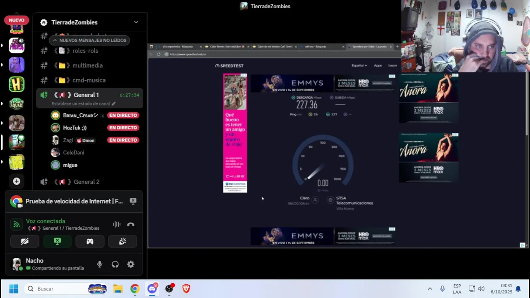Toggle the screen share button
This screenshot has width=530, height=298.
click(x=57, y=241)
